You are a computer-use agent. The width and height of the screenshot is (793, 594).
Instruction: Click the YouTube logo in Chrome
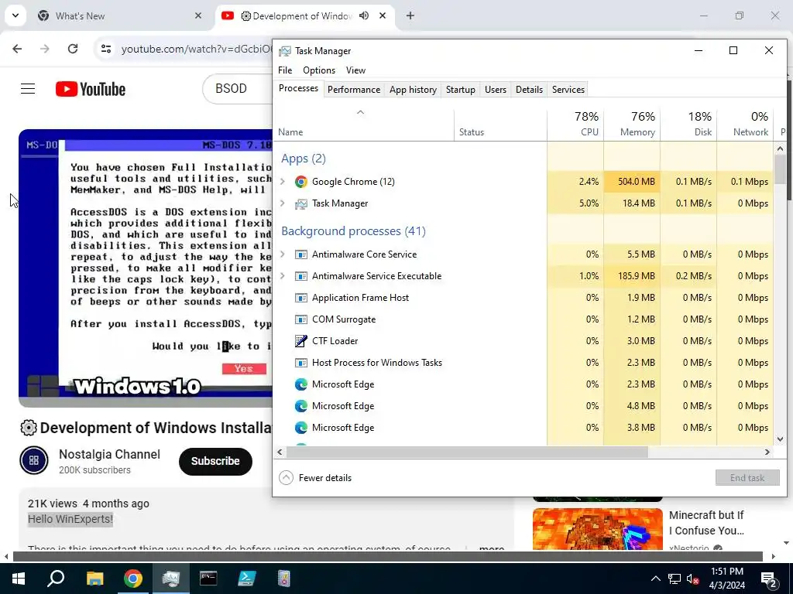pyautogui.click(x=91, y=89)
